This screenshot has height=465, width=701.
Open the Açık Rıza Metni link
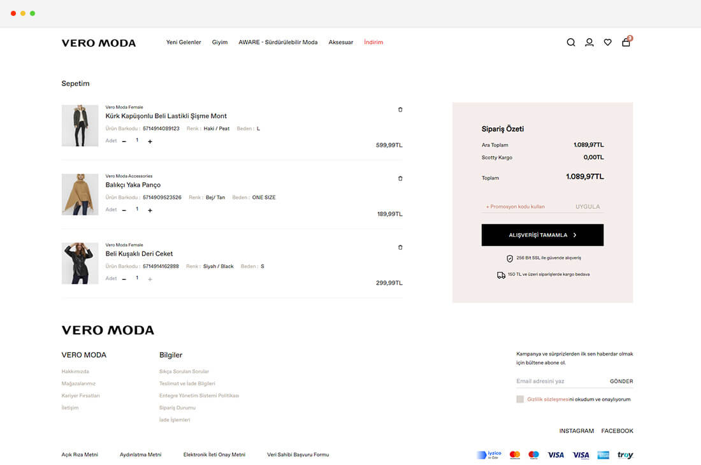coord(80,455)
